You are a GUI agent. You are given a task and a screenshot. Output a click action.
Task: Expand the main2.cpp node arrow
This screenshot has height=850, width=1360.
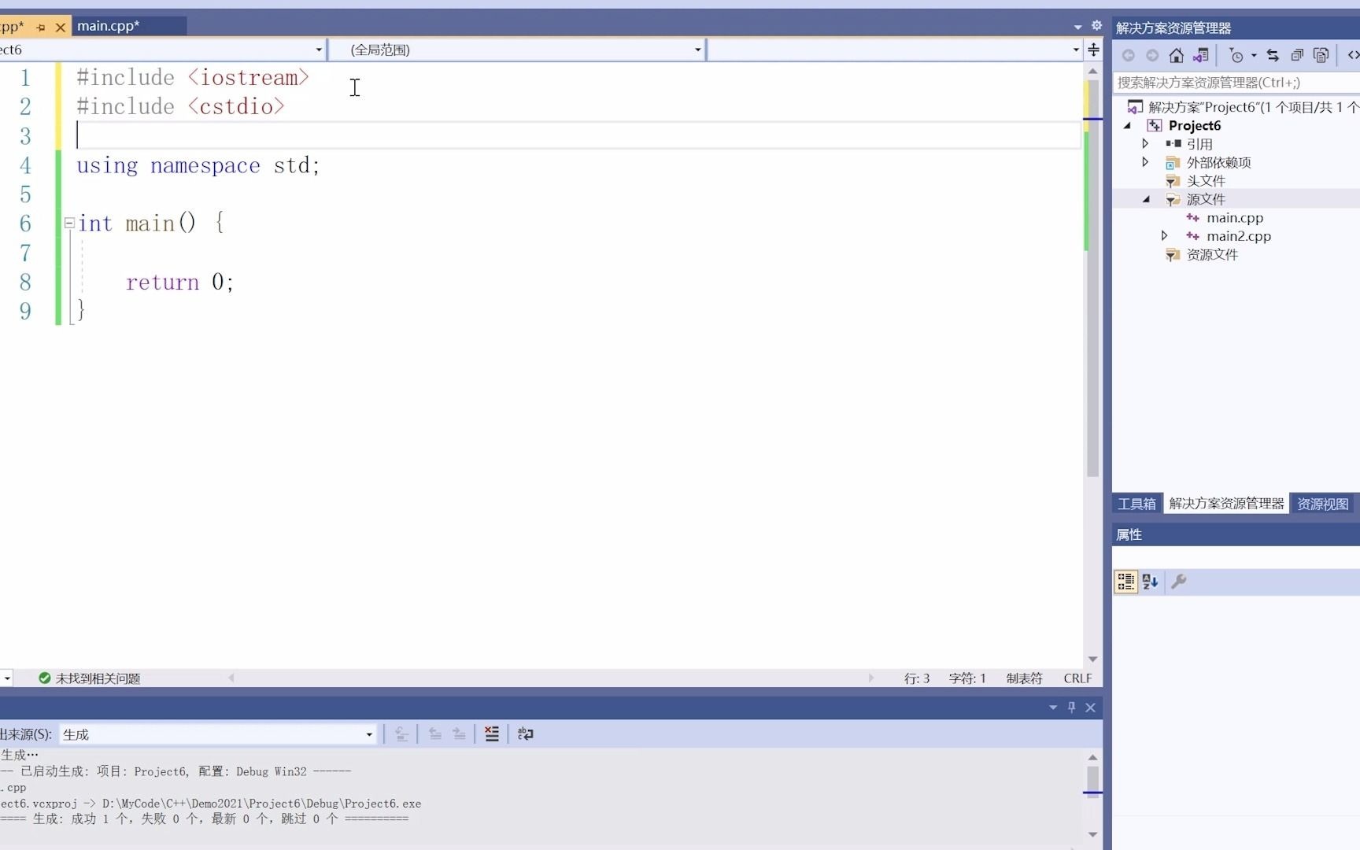pos(1165,236)
